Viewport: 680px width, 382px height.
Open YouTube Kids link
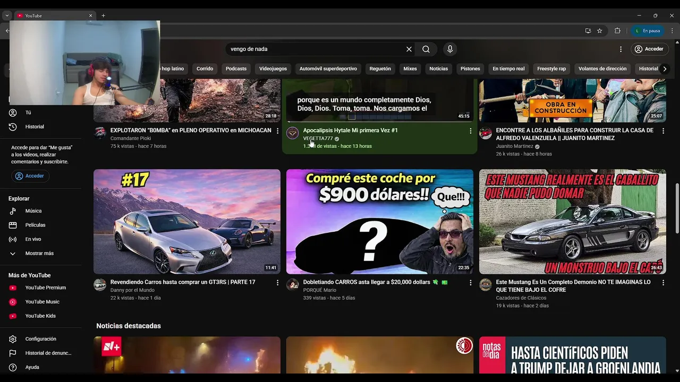coord(41,316)
